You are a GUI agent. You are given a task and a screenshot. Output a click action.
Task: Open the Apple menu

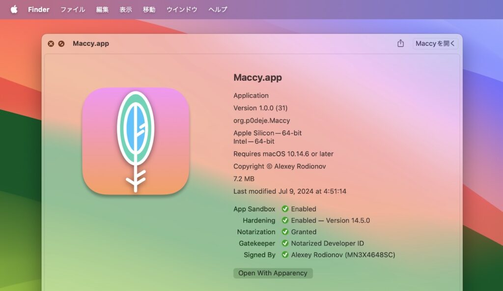pos(13,9)
